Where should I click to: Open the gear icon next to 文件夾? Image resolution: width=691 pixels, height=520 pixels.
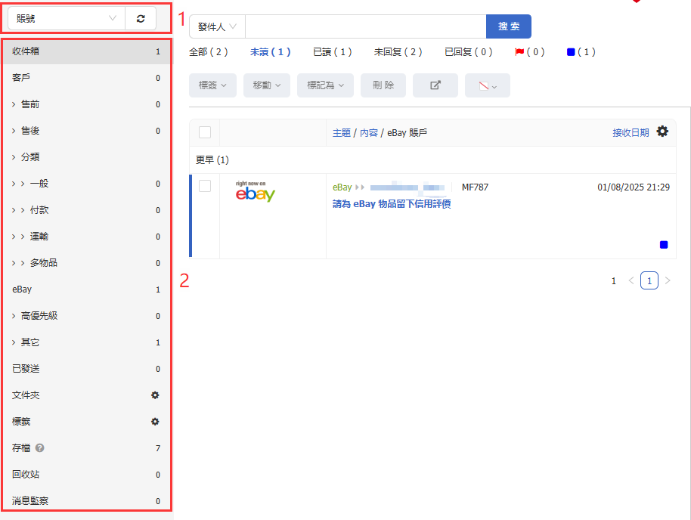click(x=155, y=395)
